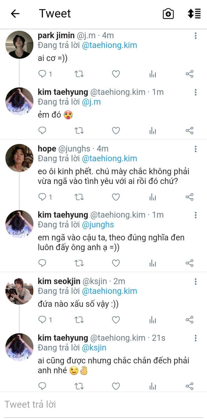207x419 pixels.
Task: Open the @junghs mention link
Action: coord(98,225)
